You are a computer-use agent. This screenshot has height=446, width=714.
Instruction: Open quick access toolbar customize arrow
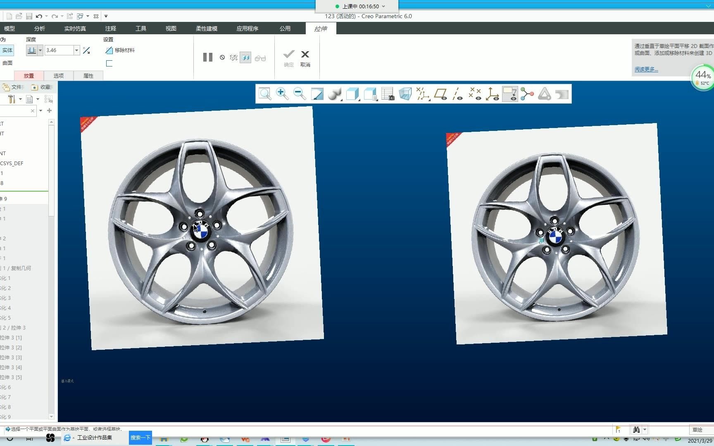(106, 17)
